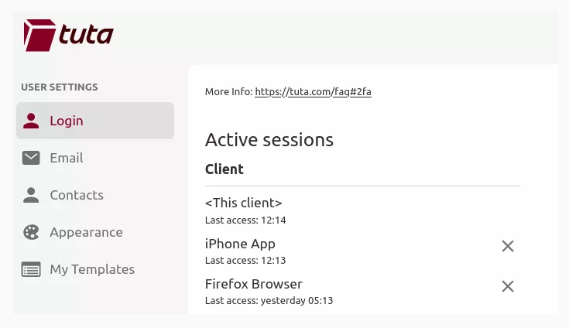
Task: Click the Login person icon
Action: click(x=31, y=121)
